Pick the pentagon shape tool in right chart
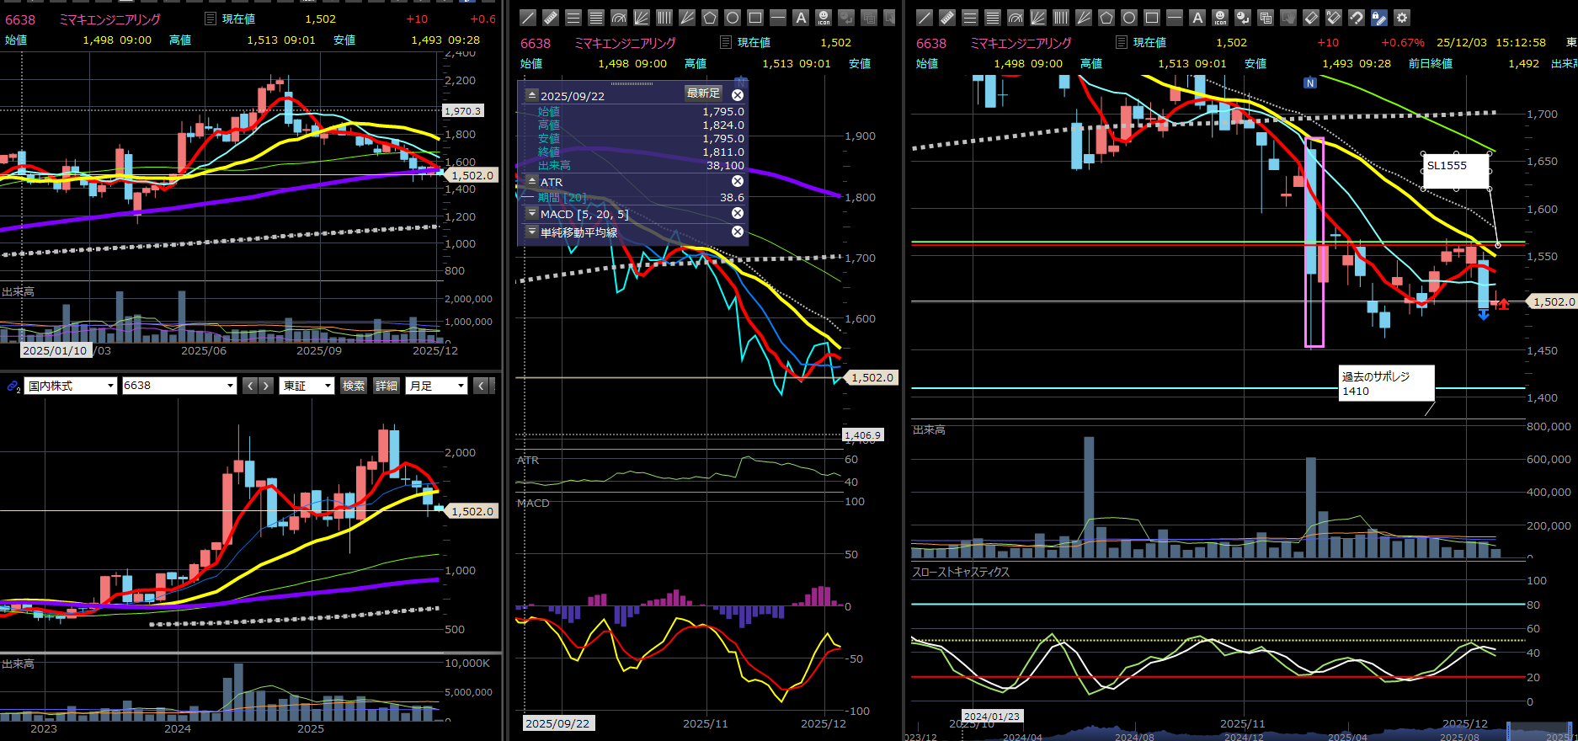 [1106, 18]
